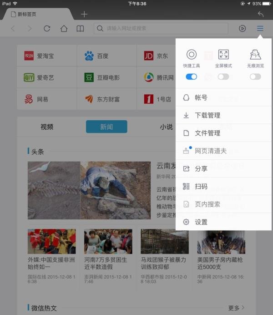This screenshot has height=315, width=273.
Task: Open the 1号店 shortcut
Action: pos(157,99)
